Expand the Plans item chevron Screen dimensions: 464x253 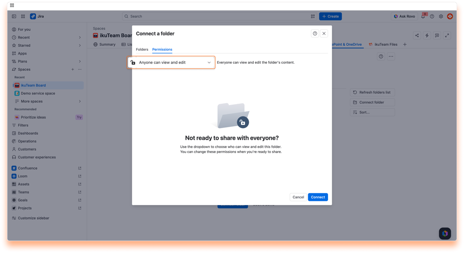[80, 62]
